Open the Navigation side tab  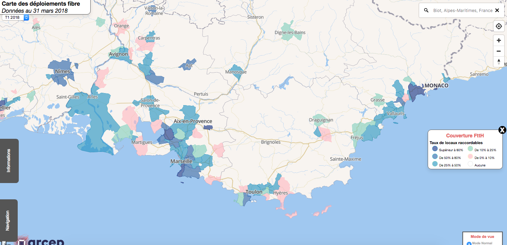coord(8,221)
